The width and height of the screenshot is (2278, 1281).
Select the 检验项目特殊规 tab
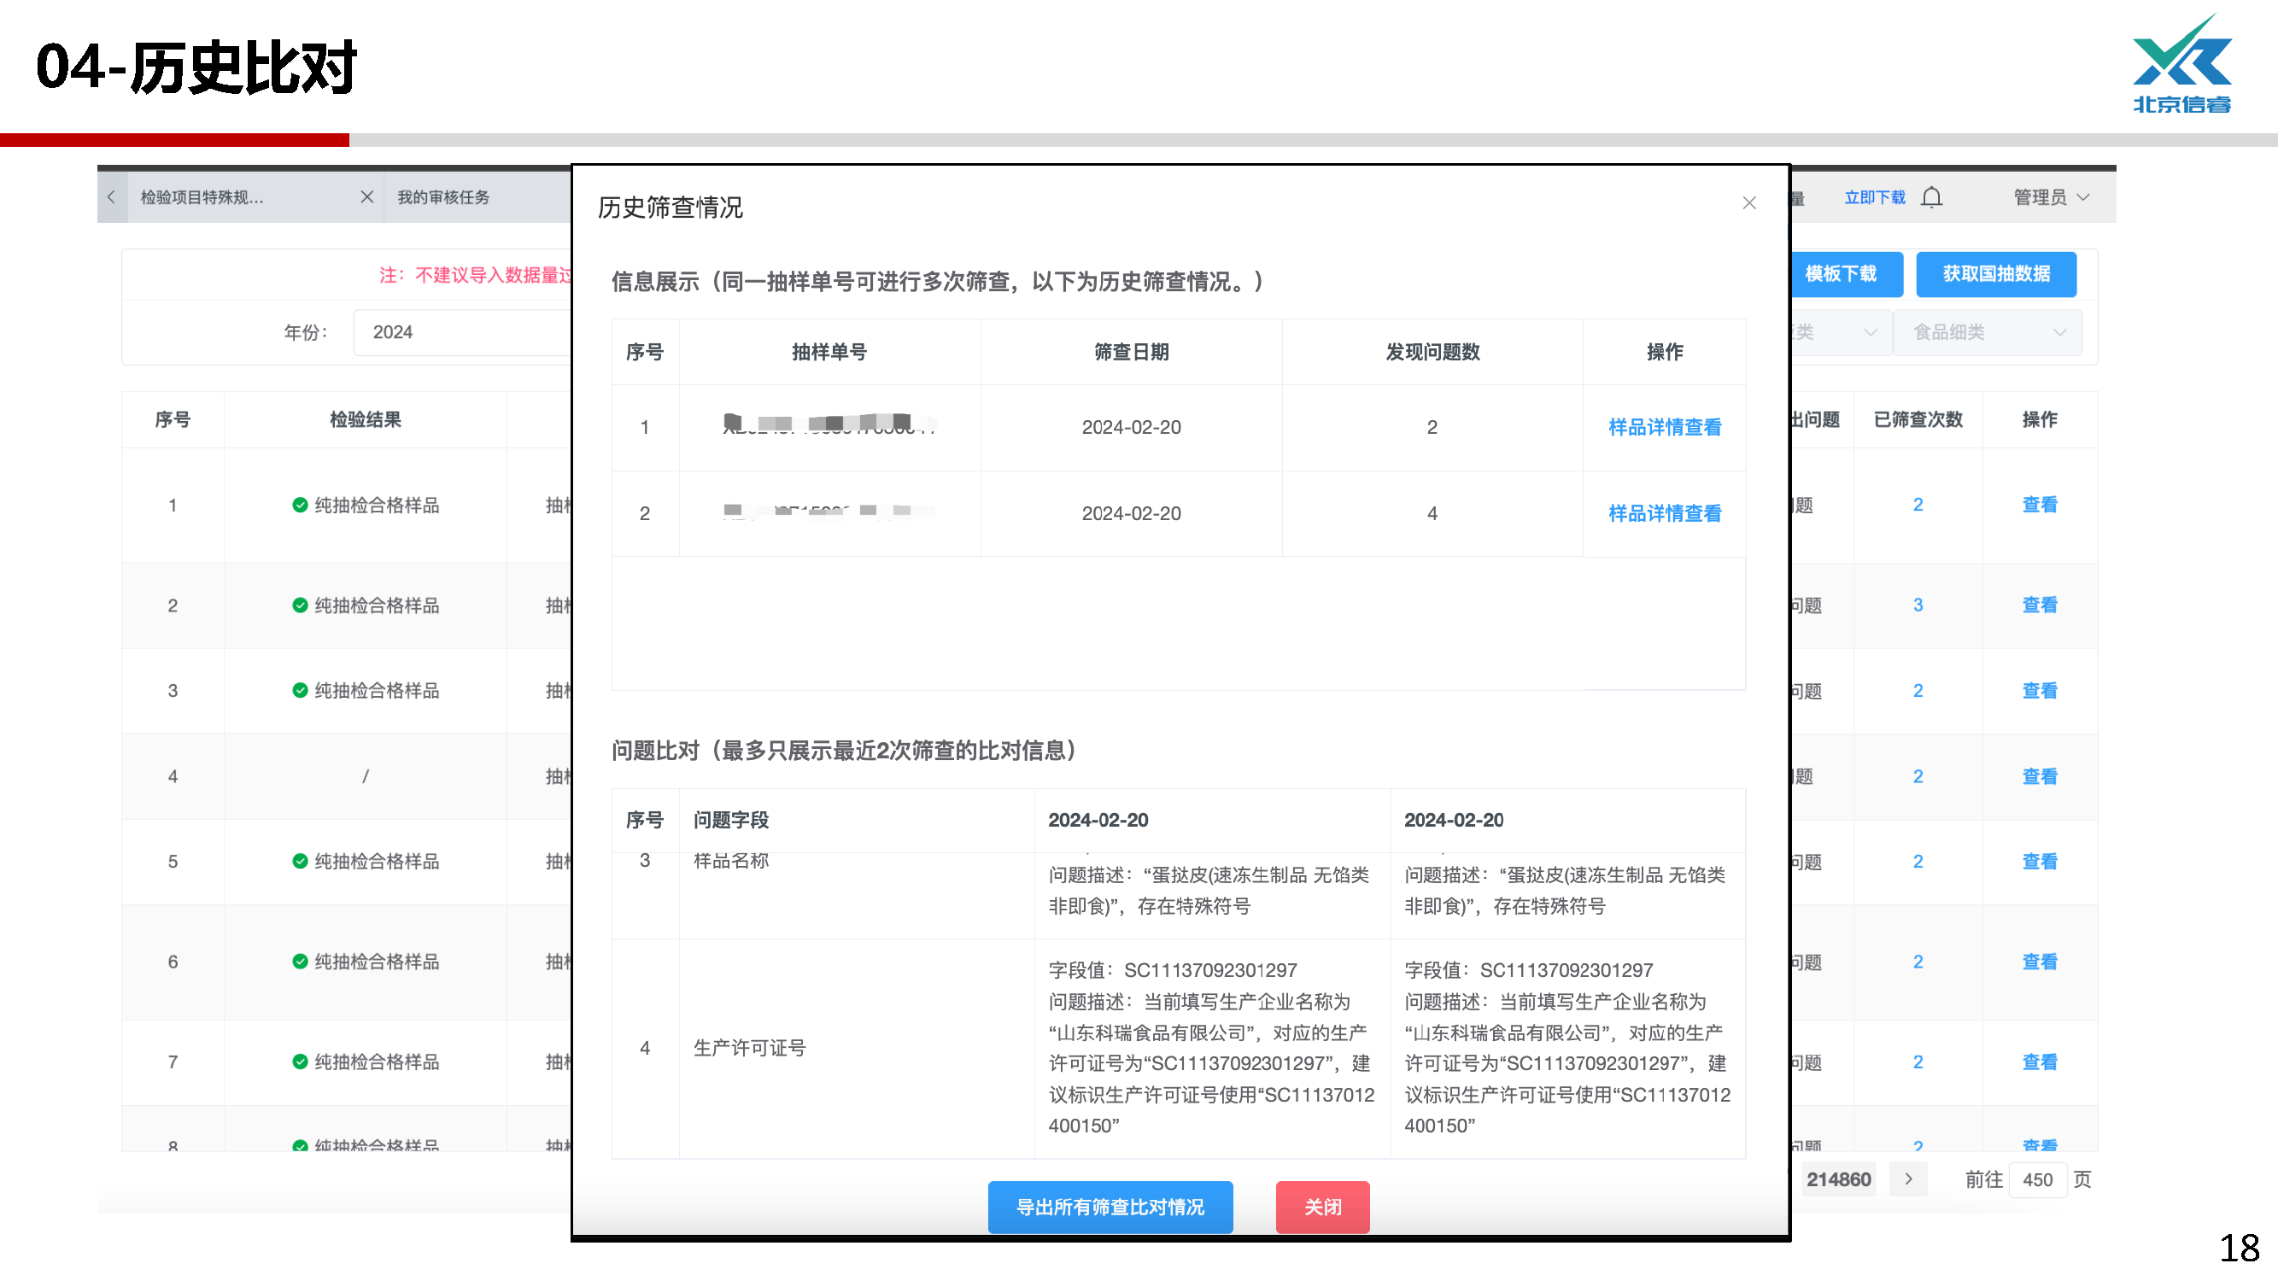203,197
